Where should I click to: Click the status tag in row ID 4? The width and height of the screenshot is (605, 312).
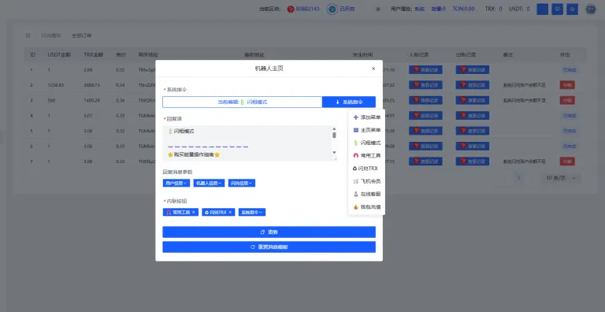click(x=570, y=116)
